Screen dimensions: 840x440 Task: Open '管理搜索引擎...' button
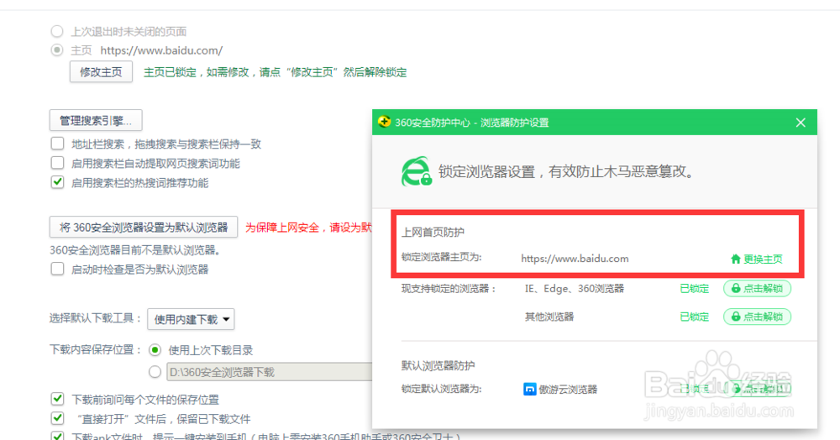click(96, 120)
